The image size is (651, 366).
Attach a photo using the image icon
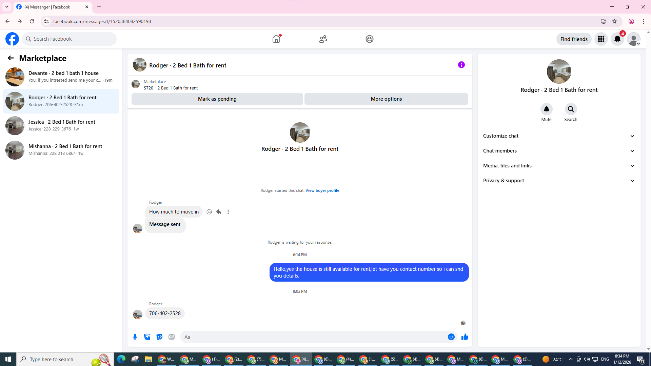(147, 337)
